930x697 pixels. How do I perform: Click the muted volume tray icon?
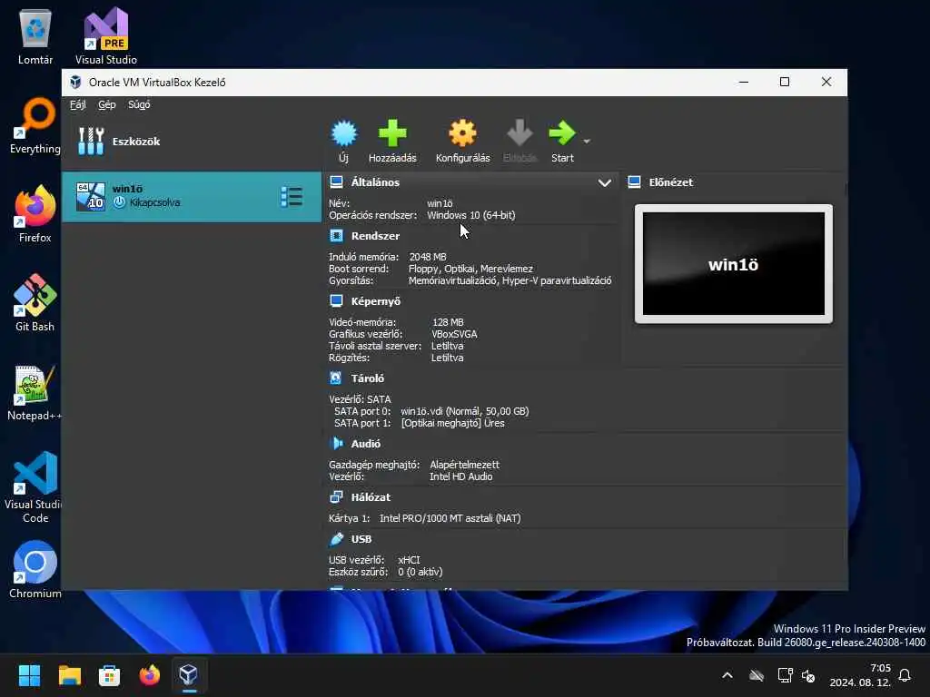coord(808,675)
